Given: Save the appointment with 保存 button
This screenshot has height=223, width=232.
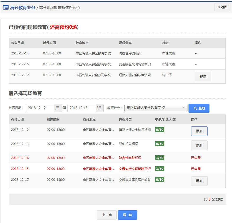Looking at the screenshot, I should point(128,215).
